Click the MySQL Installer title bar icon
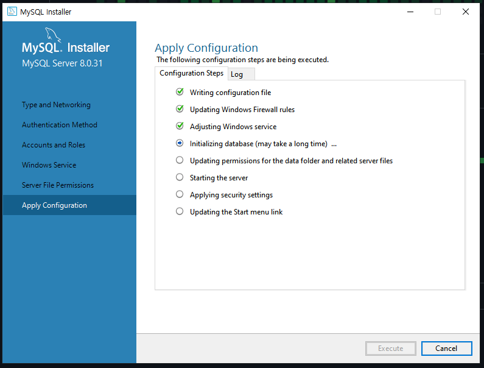484x368 pixels. (12, 12)
